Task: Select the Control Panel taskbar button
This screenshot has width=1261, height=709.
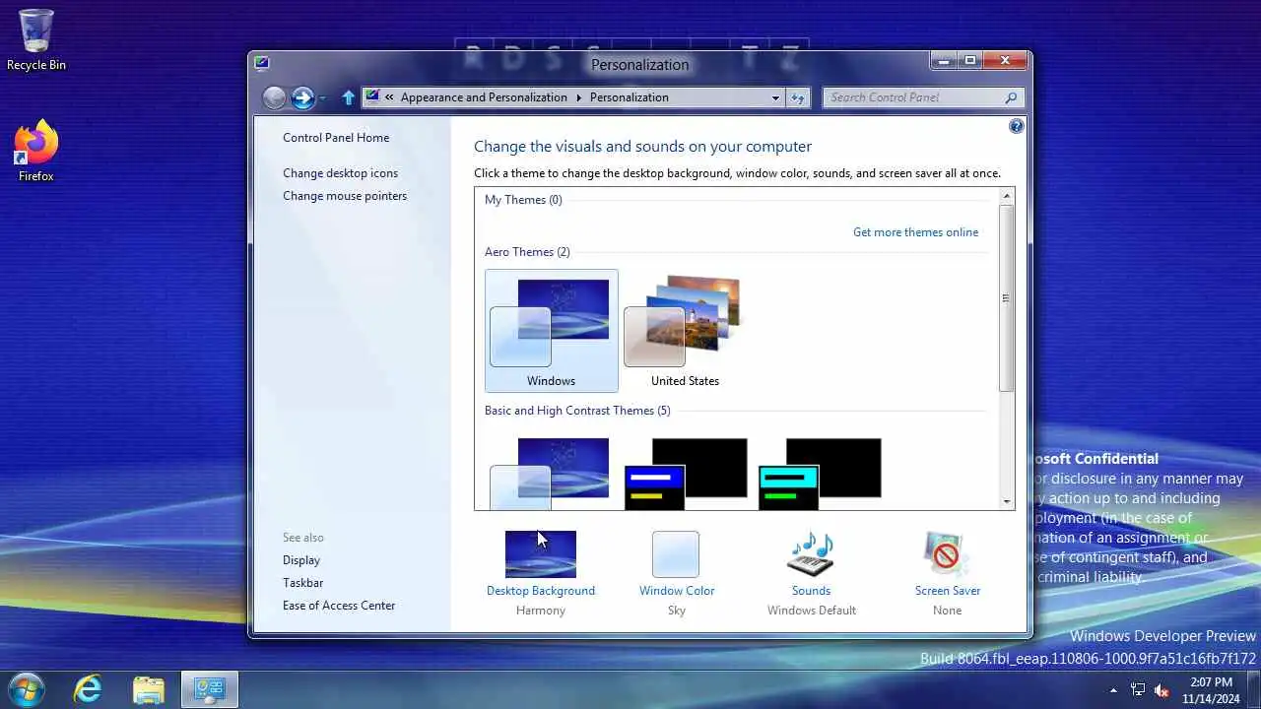Action: [x=210, y=689]
